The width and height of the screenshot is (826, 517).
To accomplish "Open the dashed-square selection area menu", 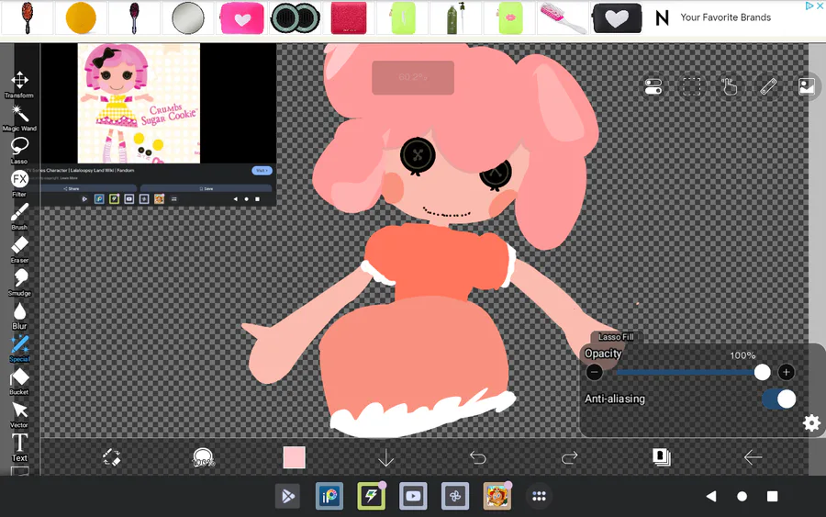I will (x=691, y=86).
